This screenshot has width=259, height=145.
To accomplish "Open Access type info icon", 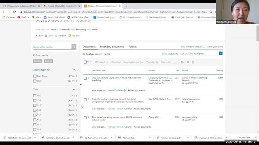I will click(x=49, y=70).
